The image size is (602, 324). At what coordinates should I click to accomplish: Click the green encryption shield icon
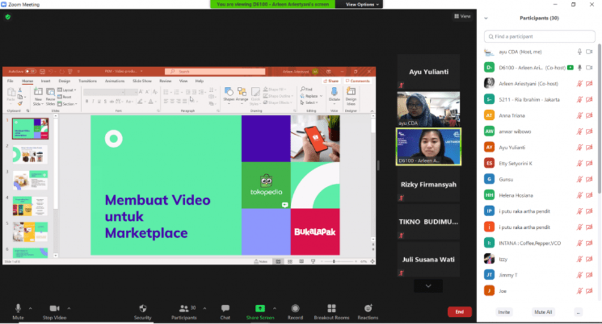(8, 17)
